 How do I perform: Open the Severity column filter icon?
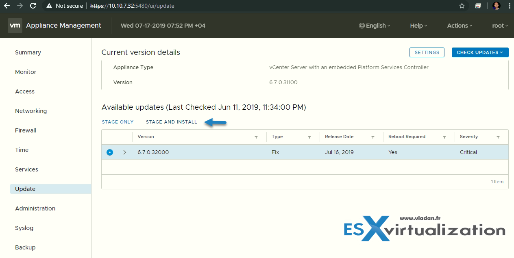point(498,137)
